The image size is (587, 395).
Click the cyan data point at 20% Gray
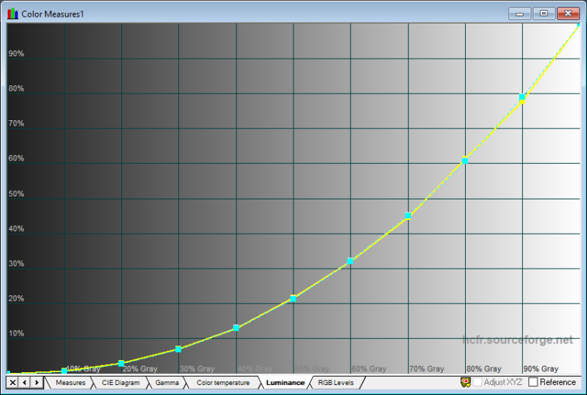[x=121, y=363]
